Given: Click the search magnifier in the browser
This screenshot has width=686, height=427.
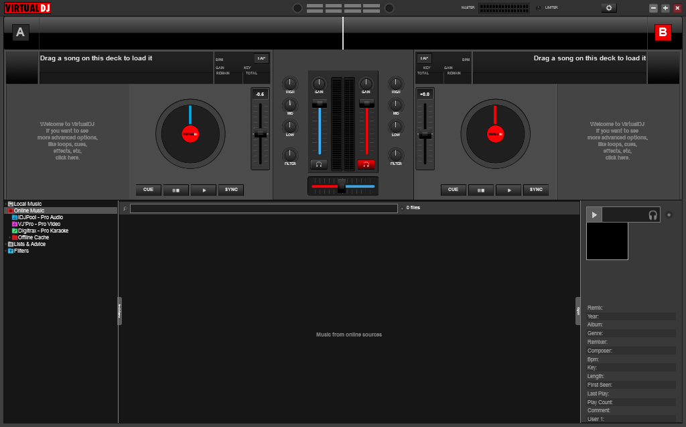Looking at the screenshot, I should click(x=125, y=208).
